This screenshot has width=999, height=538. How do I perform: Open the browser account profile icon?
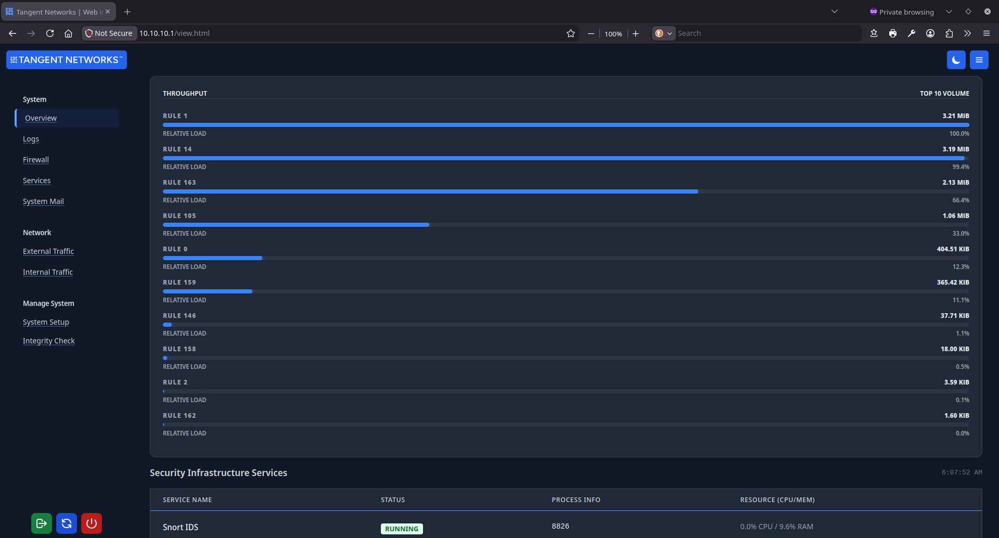coord(930,33)
